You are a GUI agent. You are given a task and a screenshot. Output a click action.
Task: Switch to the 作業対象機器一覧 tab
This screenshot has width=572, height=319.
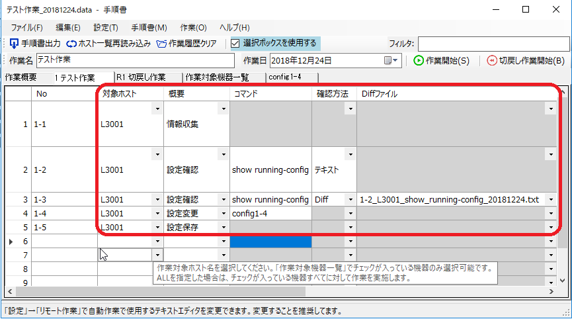tap(218, 77)
